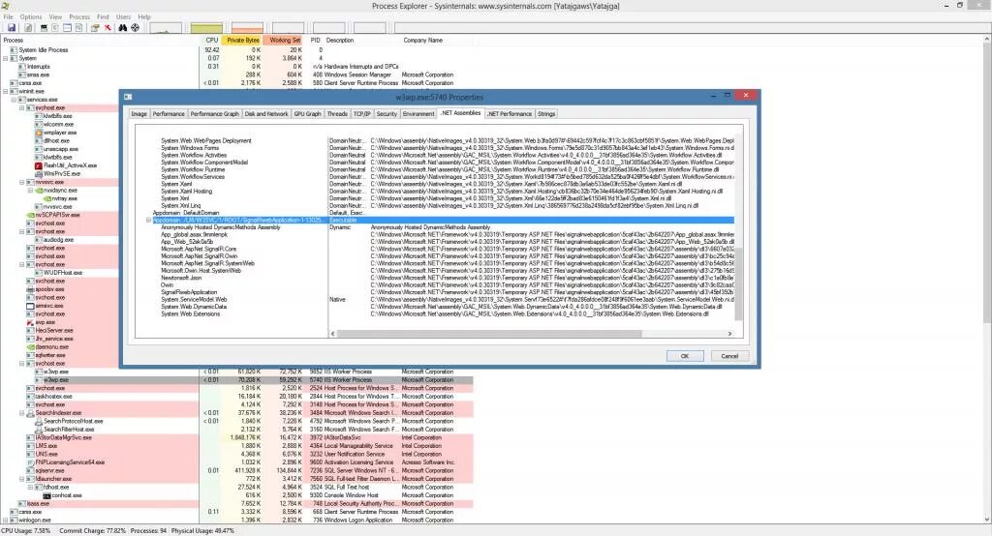Click the CPU usage mini graph in toolbar
The height and width of the screenshot is (536, 992).
click(166, 28)
